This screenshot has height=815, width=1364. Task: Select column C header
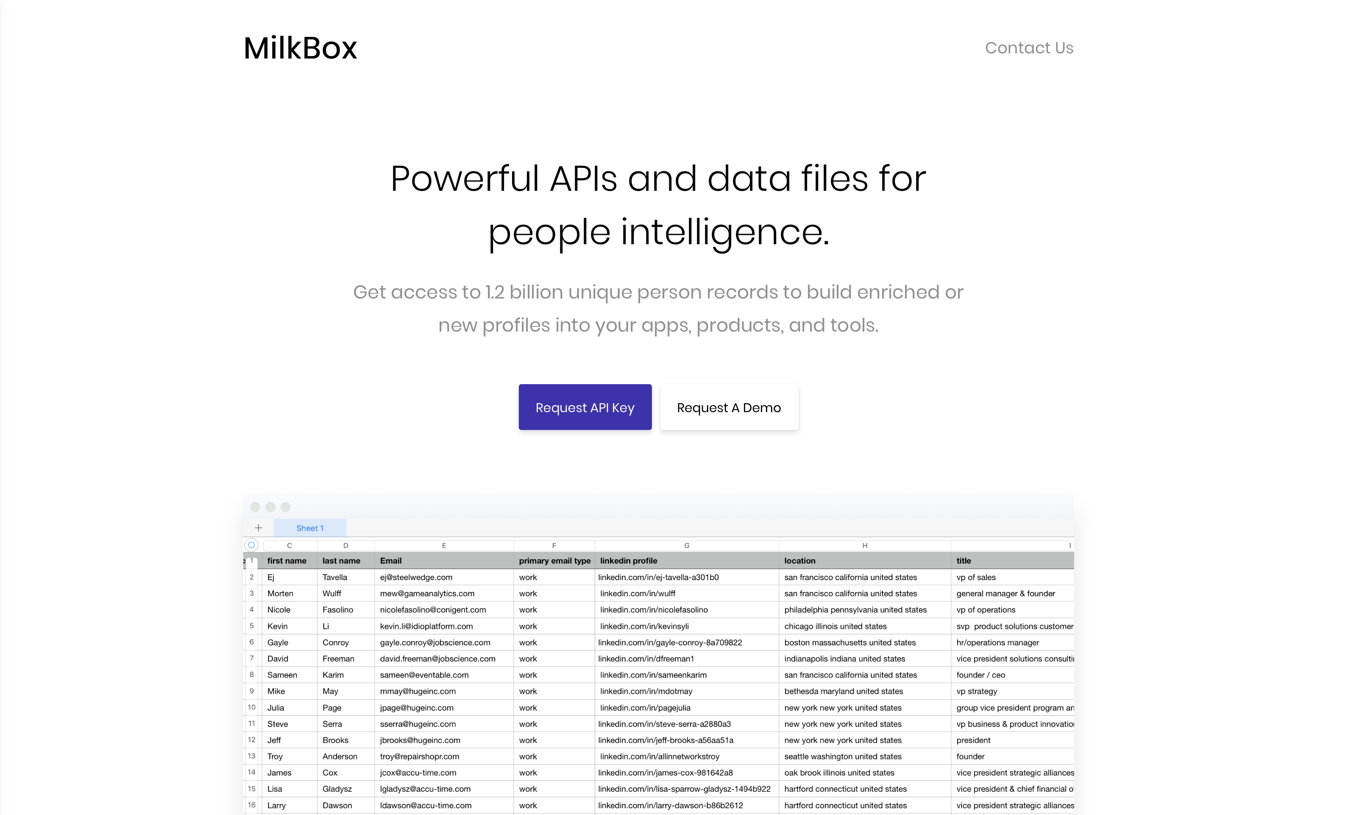pos(289,545)
